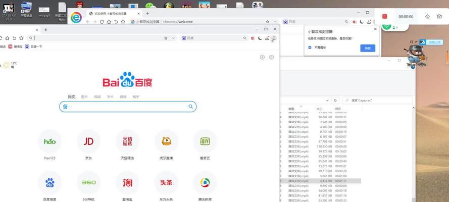Select the 网页 search tab
This screenshot has height=202, width=449.
72,97
